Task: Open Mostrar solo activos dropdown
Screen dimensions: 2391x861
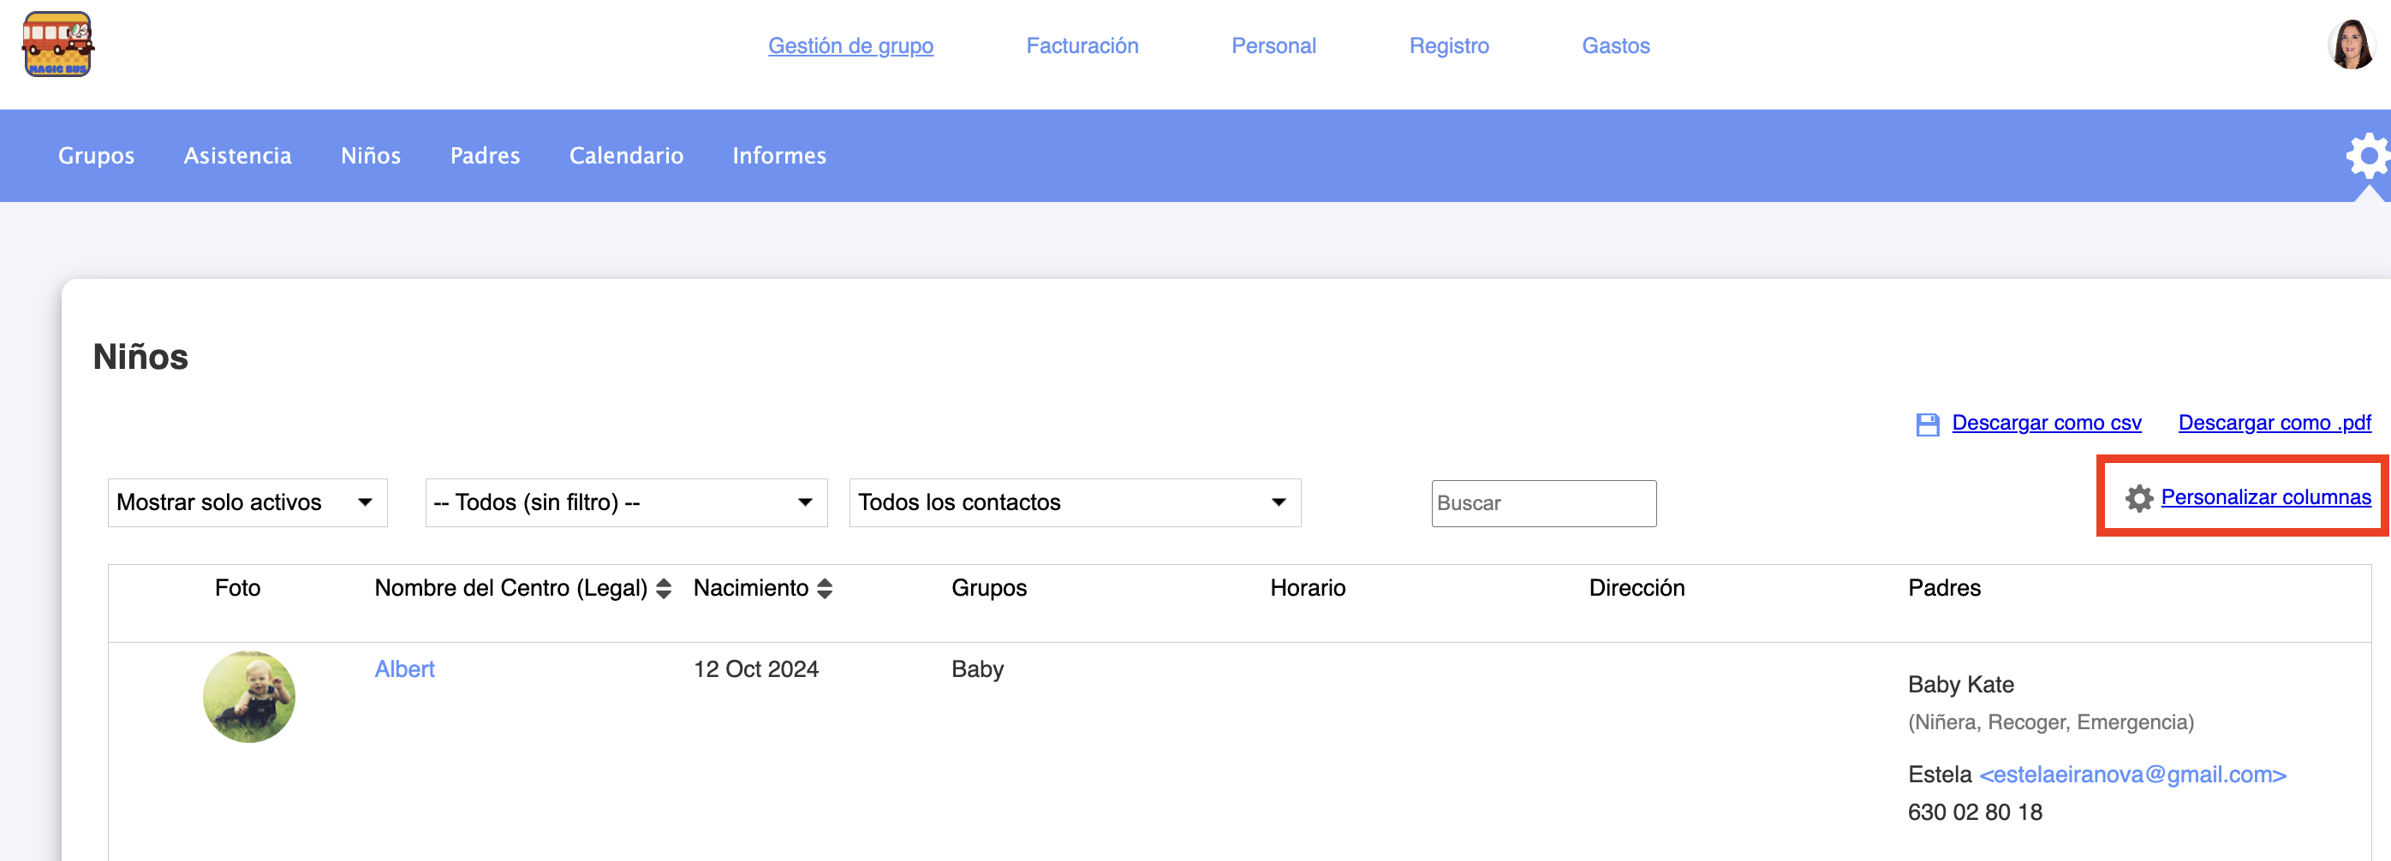Action: tap(247, 502)
